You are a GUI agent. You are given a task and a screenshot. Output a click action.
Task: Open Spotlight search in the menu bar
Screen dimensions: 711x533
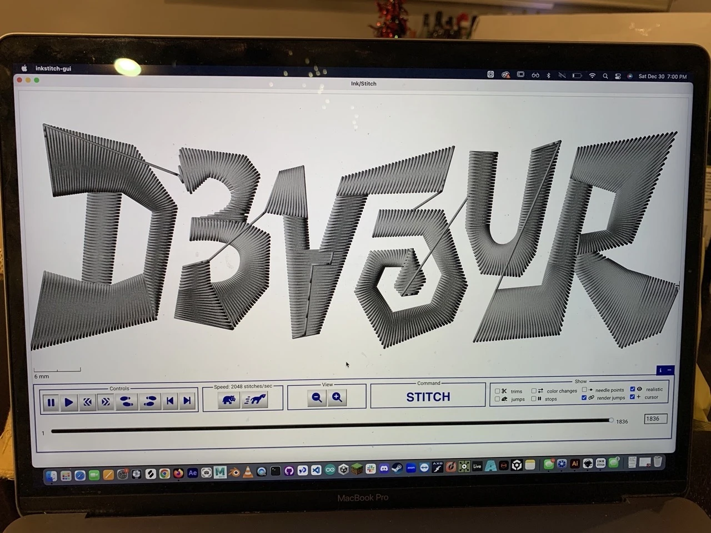point(605,76)
